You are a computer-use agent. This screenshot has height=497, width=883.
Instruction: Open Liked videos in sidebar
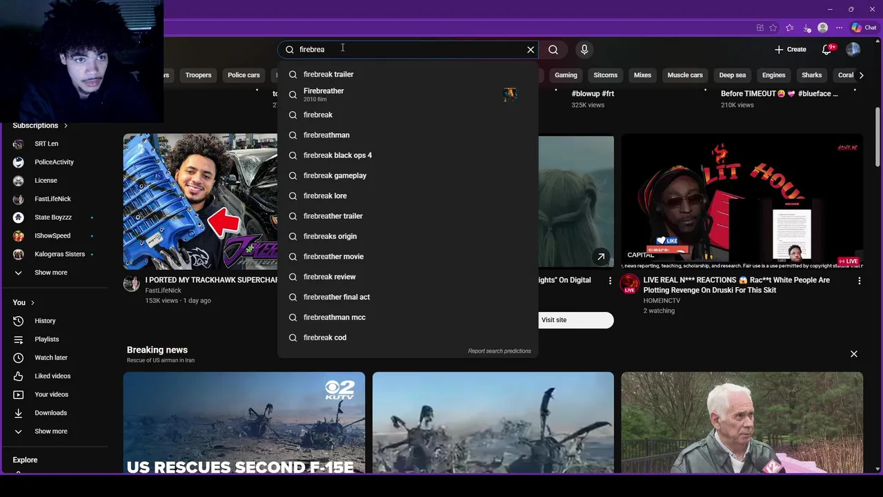(54, 376)
